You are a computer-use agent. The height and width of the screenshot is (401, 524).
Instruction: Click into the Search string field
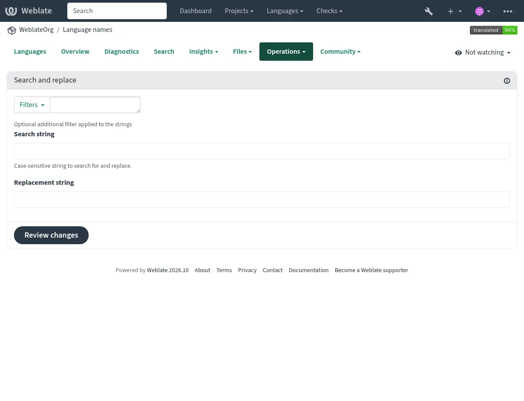tap(262, 151)
